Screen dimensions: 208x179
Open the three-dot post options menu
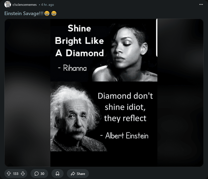pos(201,4)
